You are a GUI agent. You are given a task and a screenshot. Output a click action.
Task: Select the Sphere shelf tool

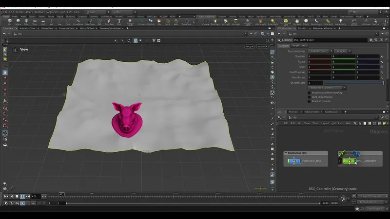[18, 22]
